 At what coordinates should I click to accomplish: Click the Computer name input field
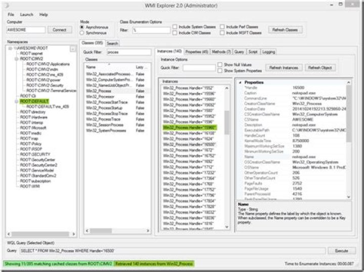point(26,30)
